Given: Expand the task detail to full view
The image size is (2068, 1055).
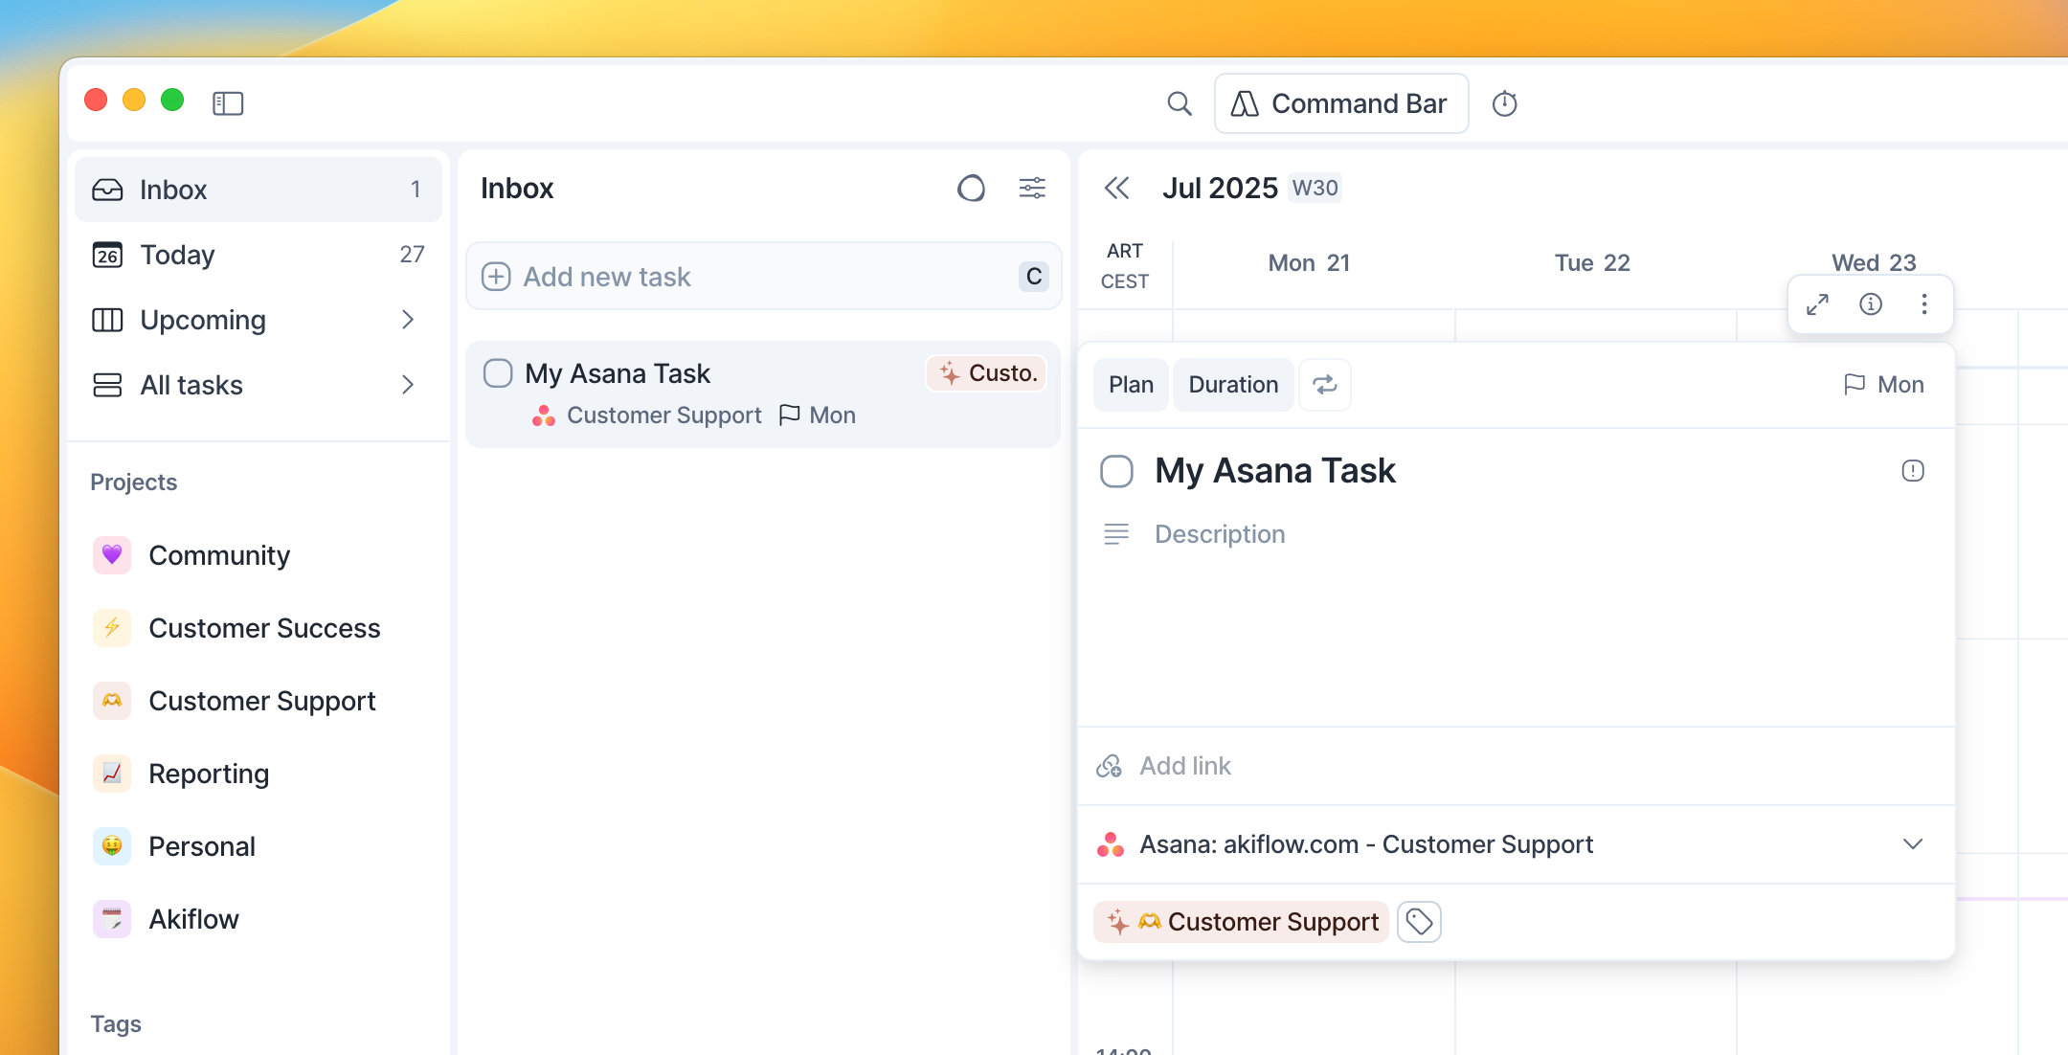Looking at the screenshot, I should pos(1817,304).
